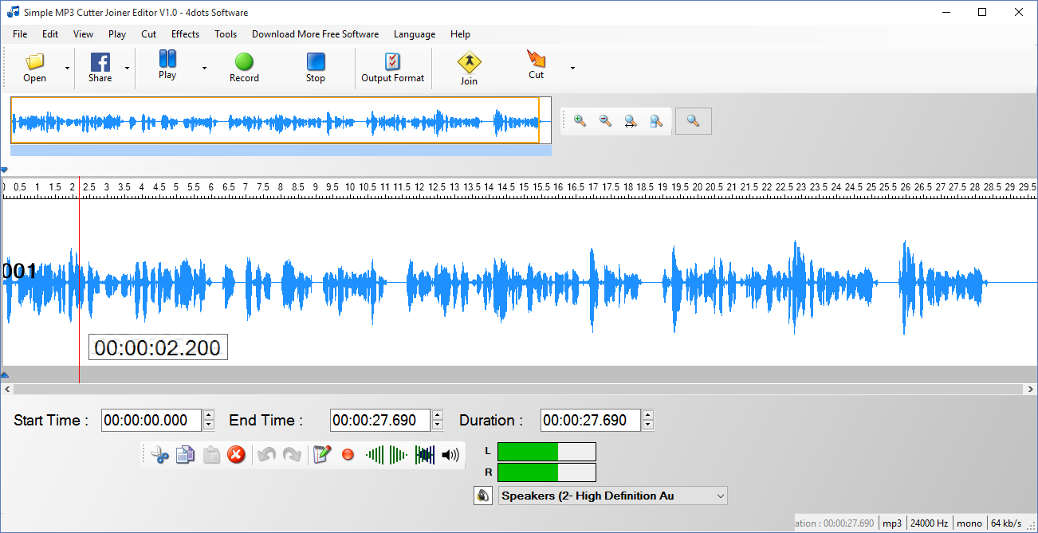This screenshot has height=533, width=1038.
Task: Click the dark-blue waveform effect icon
Action: point(425,455)
